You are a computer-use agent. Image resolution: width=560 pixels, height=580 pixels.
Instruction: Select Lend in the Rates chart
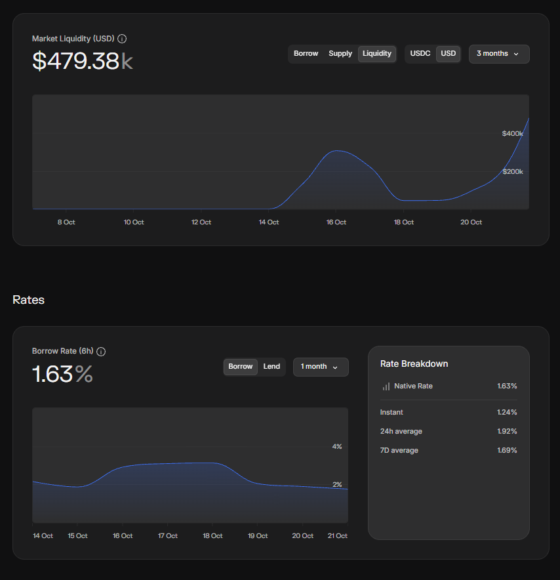[x=271, y=367]
